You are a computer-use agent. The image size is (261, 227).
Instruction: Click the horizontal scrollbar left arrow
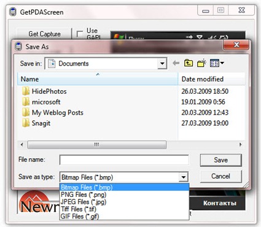coord(21,145)
